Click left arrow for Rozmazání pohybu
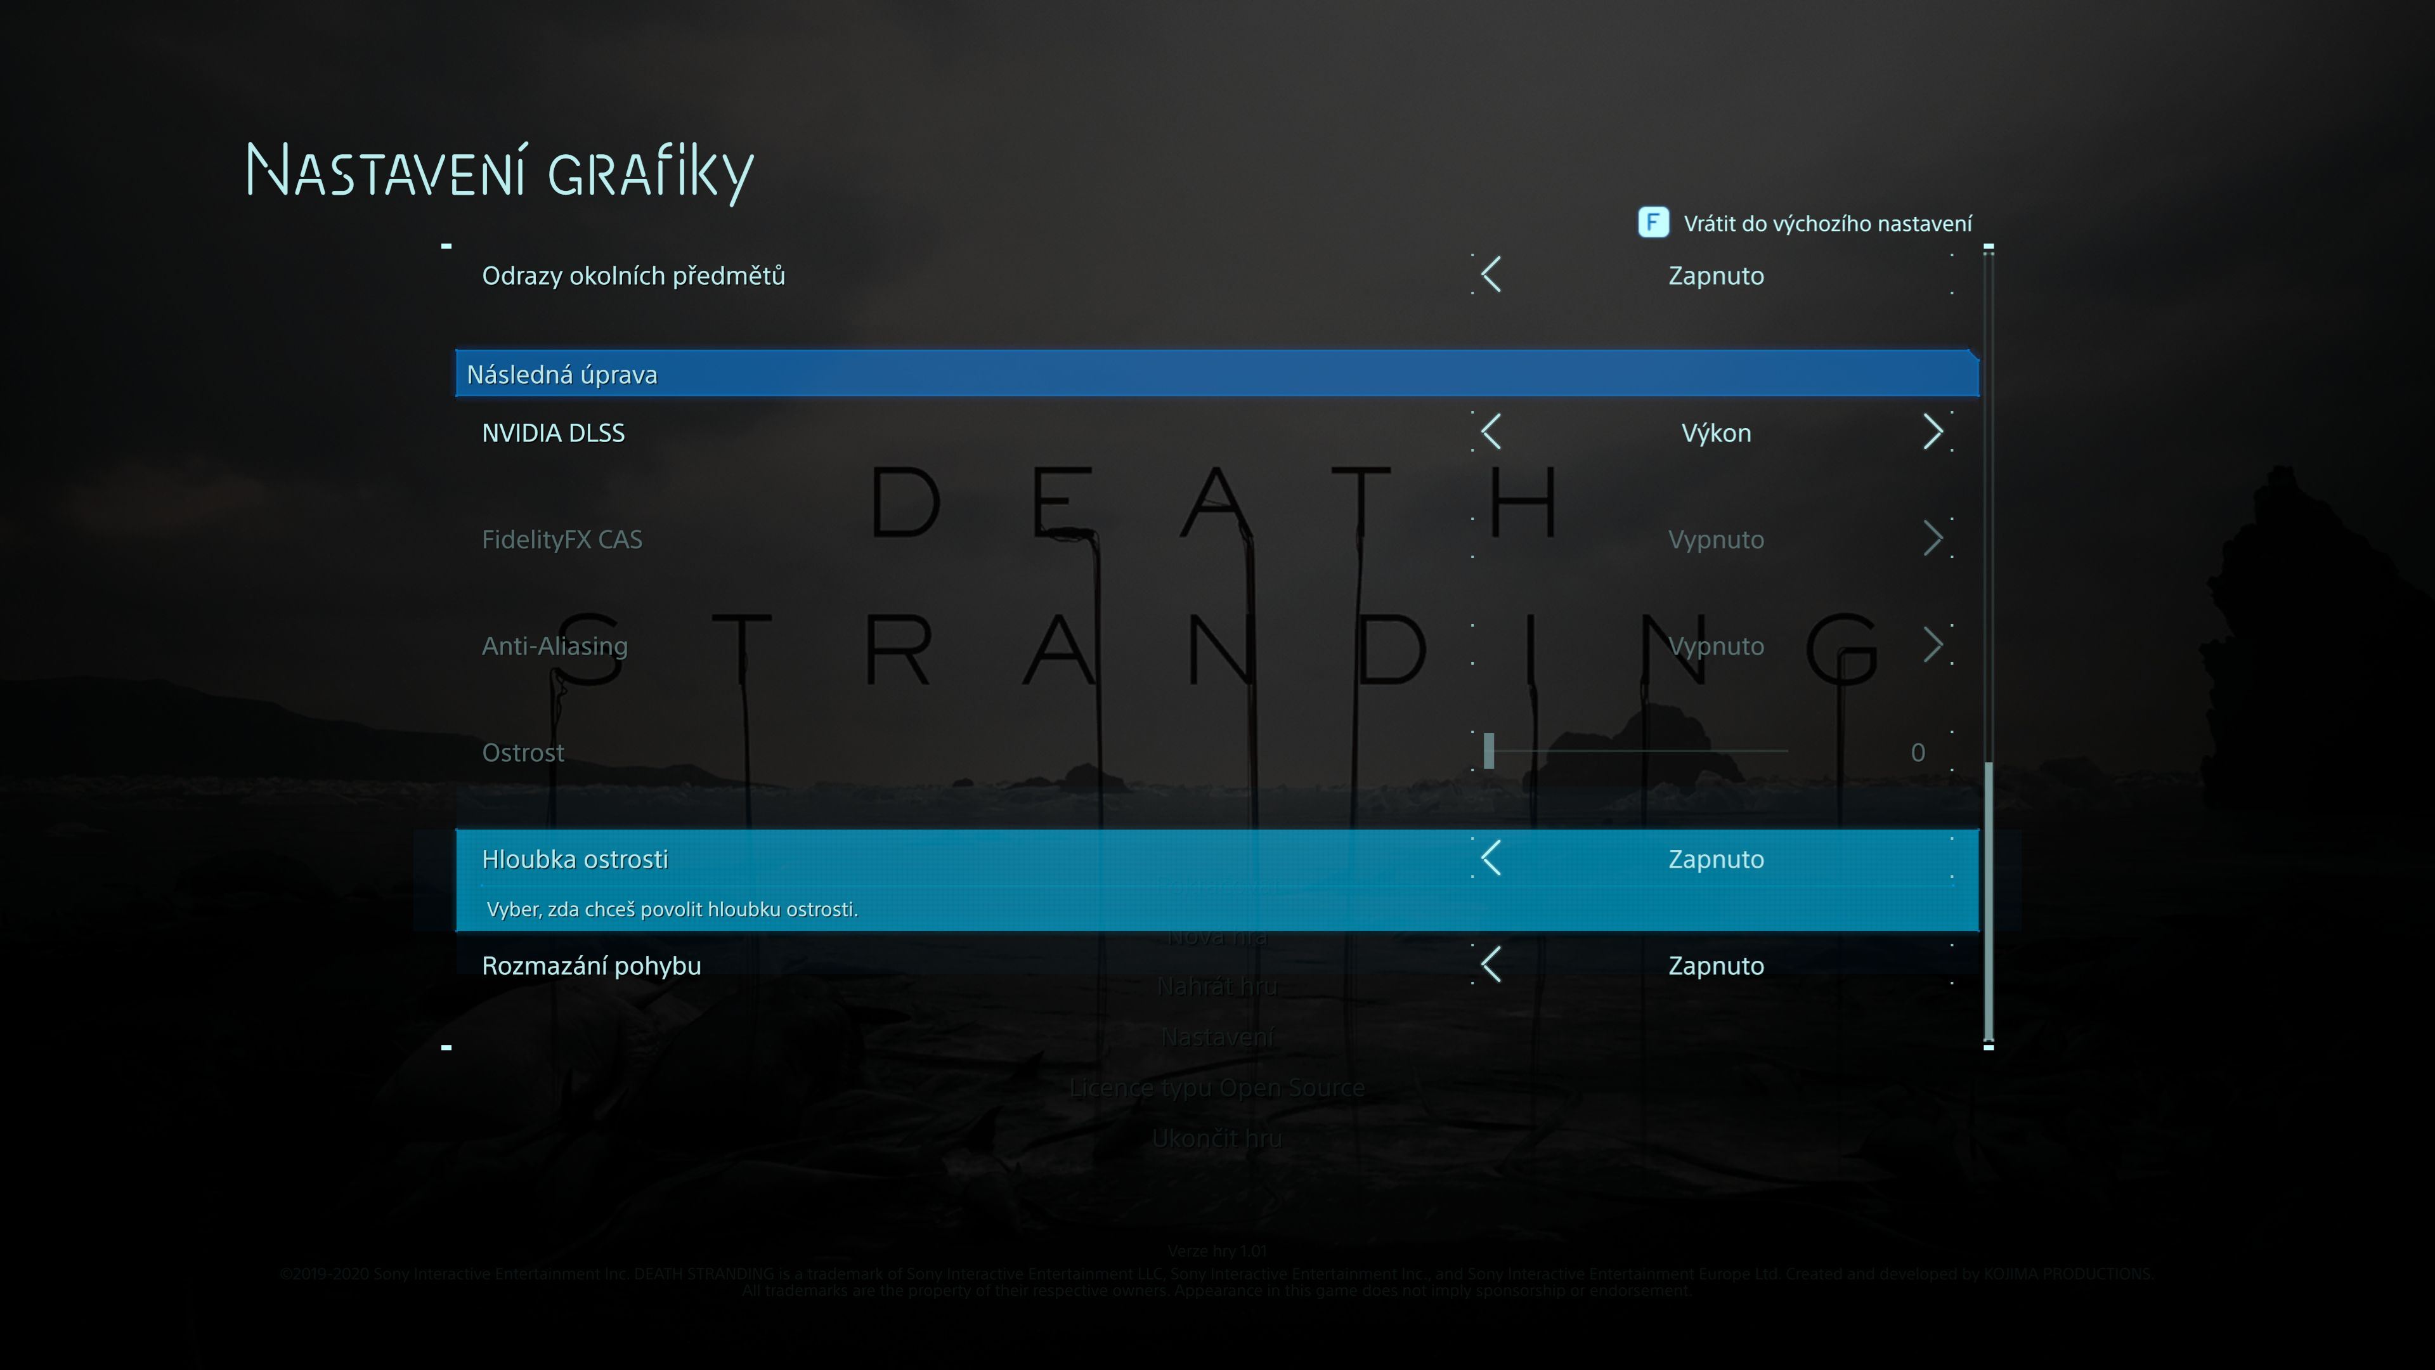 [x=1491, y=965]
